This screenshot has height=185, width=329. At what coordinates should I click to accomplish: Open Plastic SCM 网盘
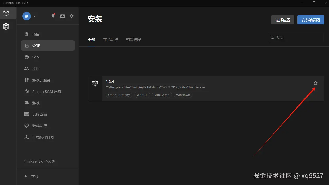[48, 92]
